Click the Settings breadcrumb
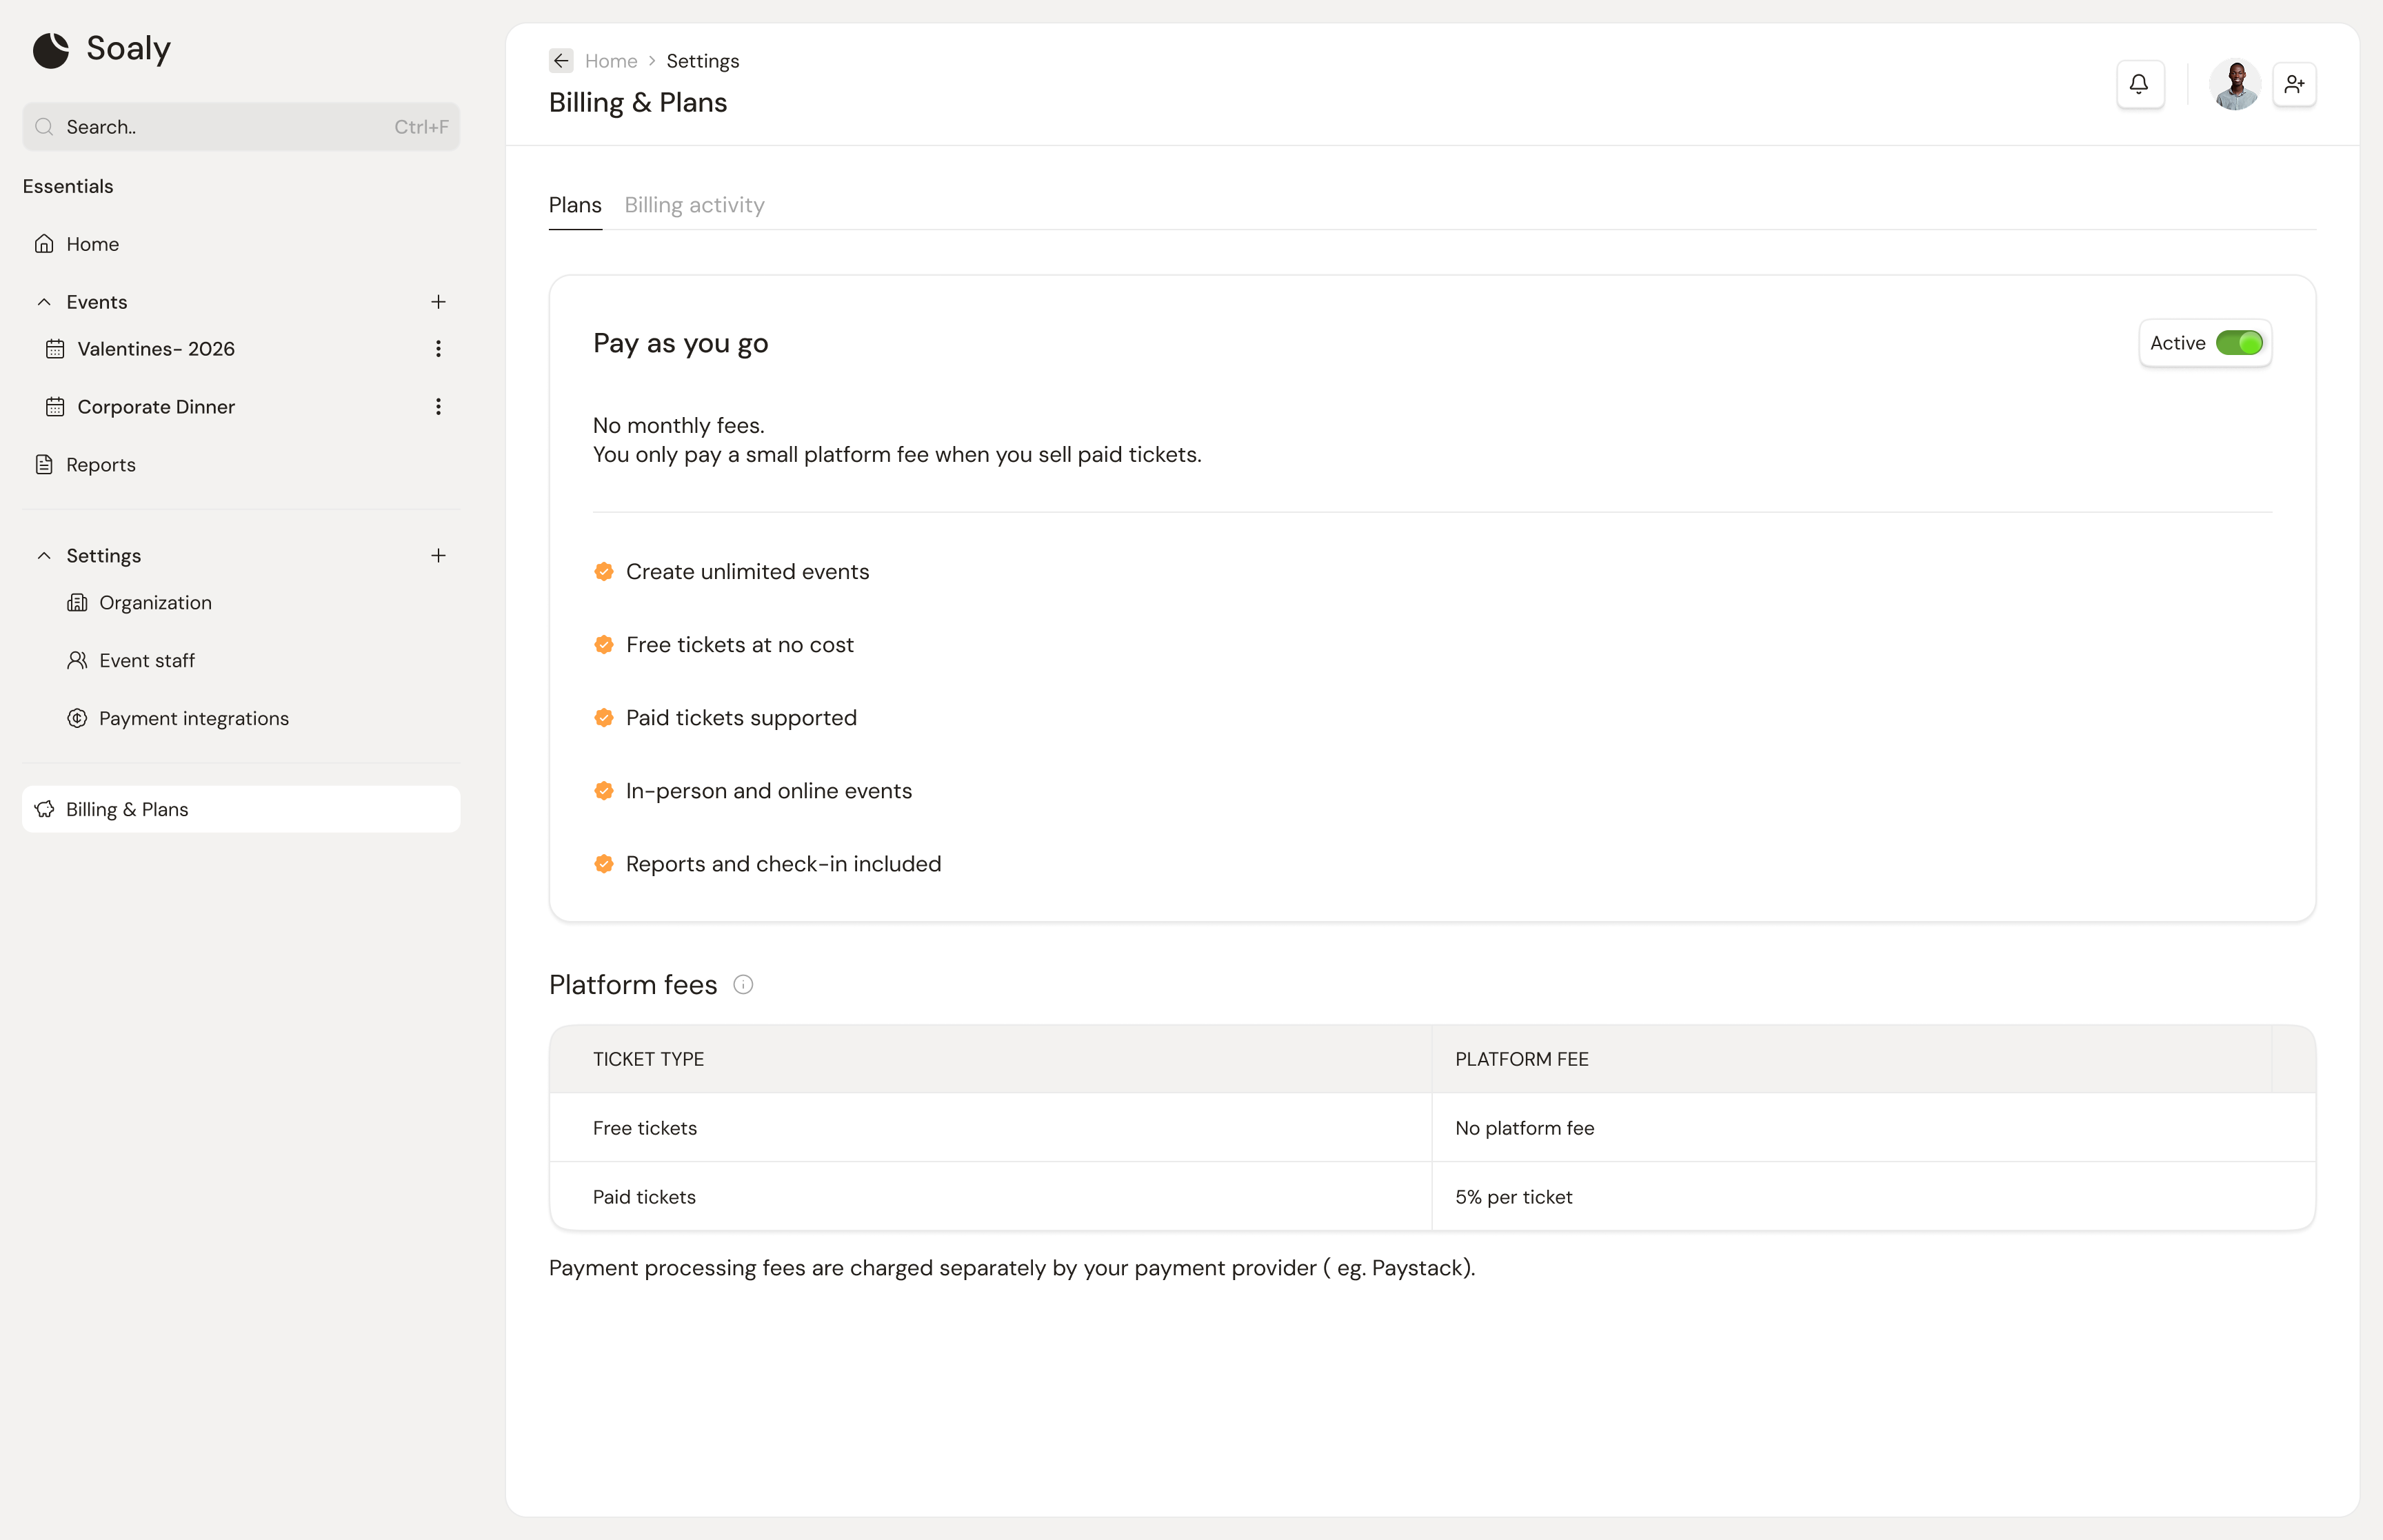Image resolution: width=2383 pixels, height=1540 pixels. [x=703, y=61]
